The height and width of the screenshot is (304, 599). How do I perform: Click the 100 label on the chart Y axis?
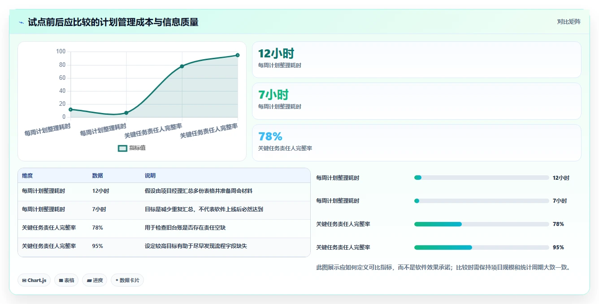coord(61,52)
